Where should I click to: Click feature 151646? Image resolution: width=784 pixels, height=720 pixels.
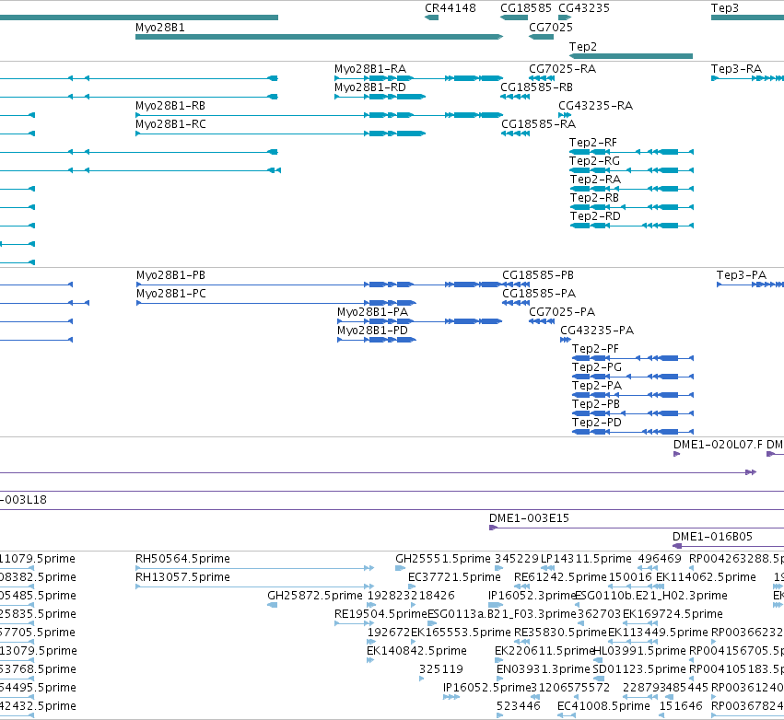click(662, 715)
